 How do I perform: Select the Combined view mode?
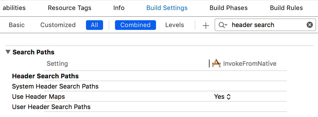click(135, 25)
